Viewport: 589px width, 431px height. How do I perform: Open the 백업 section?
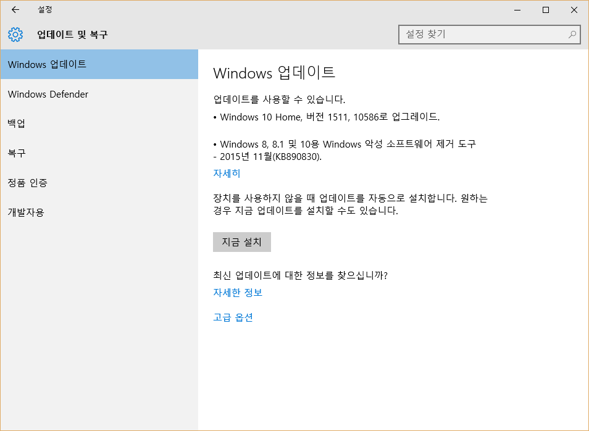[99, 123]
